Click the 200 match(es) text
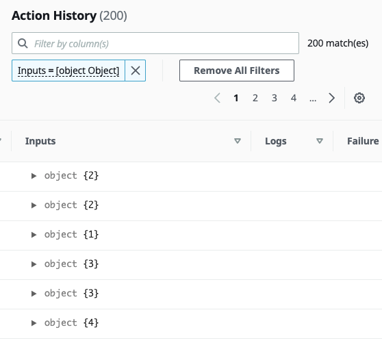This screenshot has height=345, width=382. [x=338, y=43]
